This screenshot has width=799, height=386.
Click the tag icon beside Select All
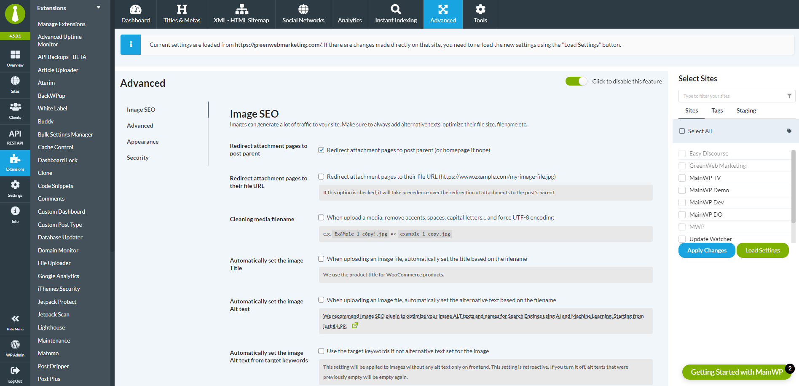(x=789, y=131)
